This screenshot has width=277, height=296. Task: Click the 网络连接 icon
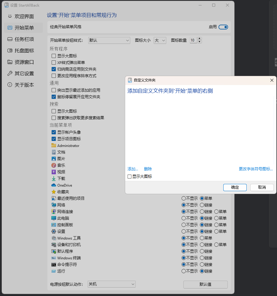pos(54,212)
